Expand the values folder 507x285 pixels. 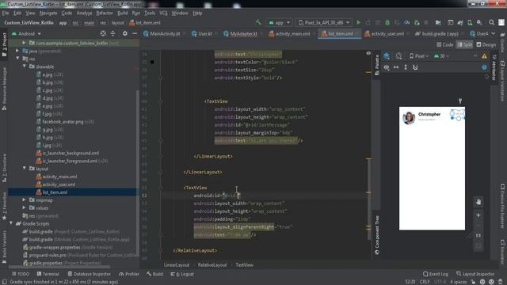(24, 207)
